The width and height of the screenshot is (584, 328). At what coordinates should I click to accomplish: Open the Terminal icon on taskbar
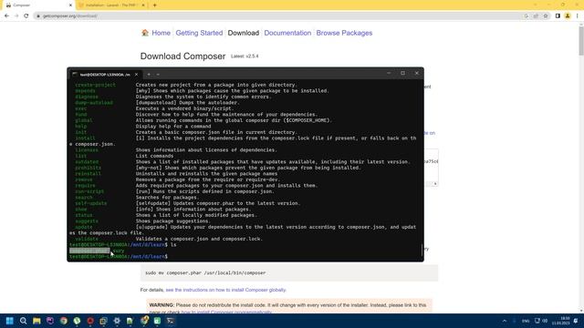(171, 321)
